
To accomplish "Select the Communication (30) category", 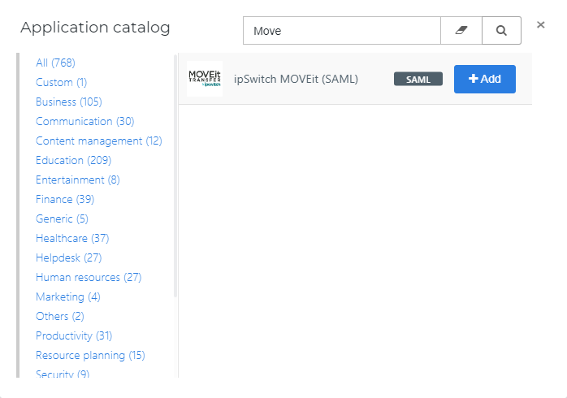I will tap(85, 122).
